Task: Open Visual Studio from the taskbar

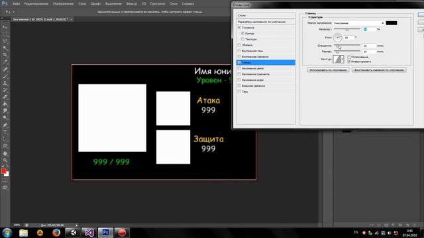Action: [89, 233]
